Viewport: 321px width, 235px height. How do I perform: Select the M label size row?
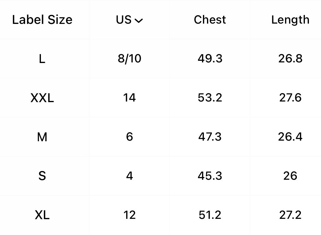click(42, 137)
